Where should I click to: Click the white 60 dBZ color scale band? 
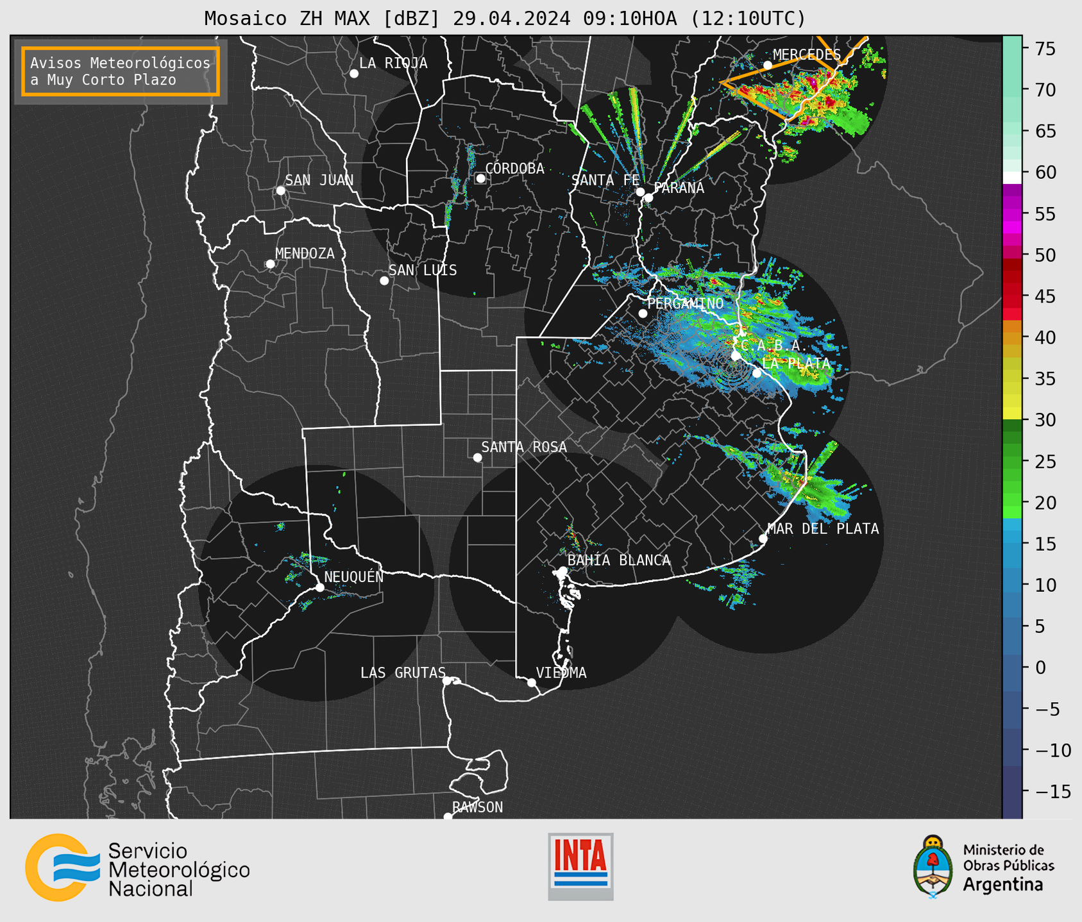(1012, 178)
